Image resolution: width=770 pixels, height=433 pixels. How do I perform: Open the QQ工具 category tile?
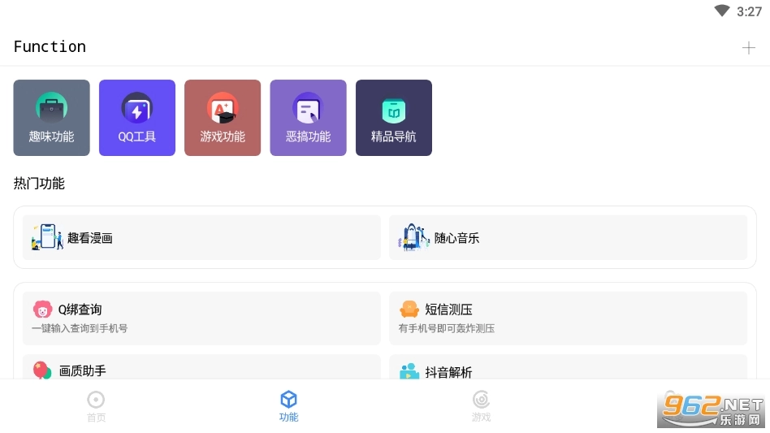[x=137, y=118]
